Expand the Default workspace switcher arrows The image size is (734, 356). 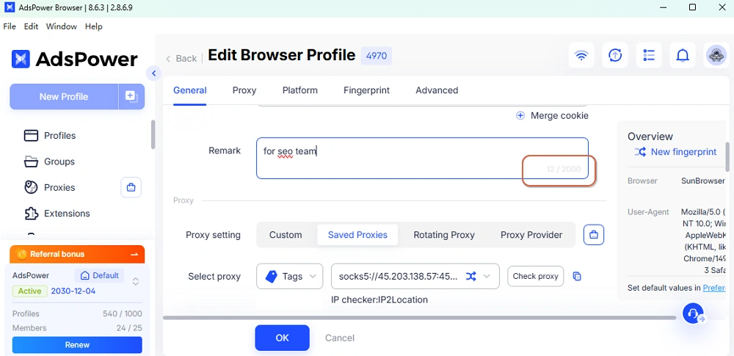(135, 282)
